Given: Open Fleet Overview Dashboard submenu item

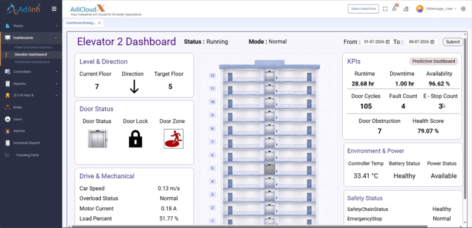Looking at the screenshot, I should 34,47.
